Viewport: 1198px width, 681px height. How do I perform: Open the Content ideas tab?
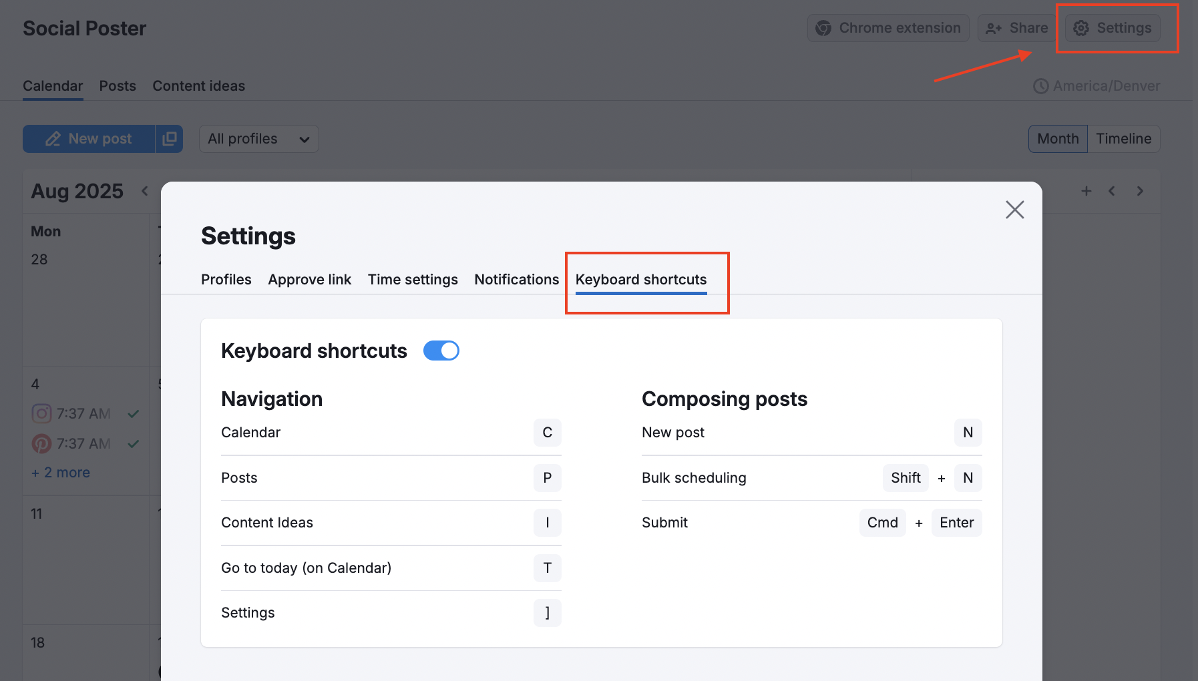(x=198, y=85)
